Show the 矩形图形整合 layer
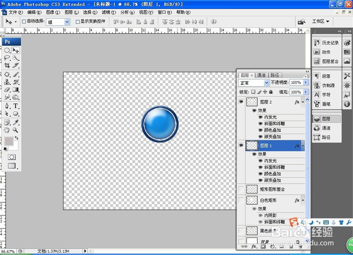 (x=241, y=189)
